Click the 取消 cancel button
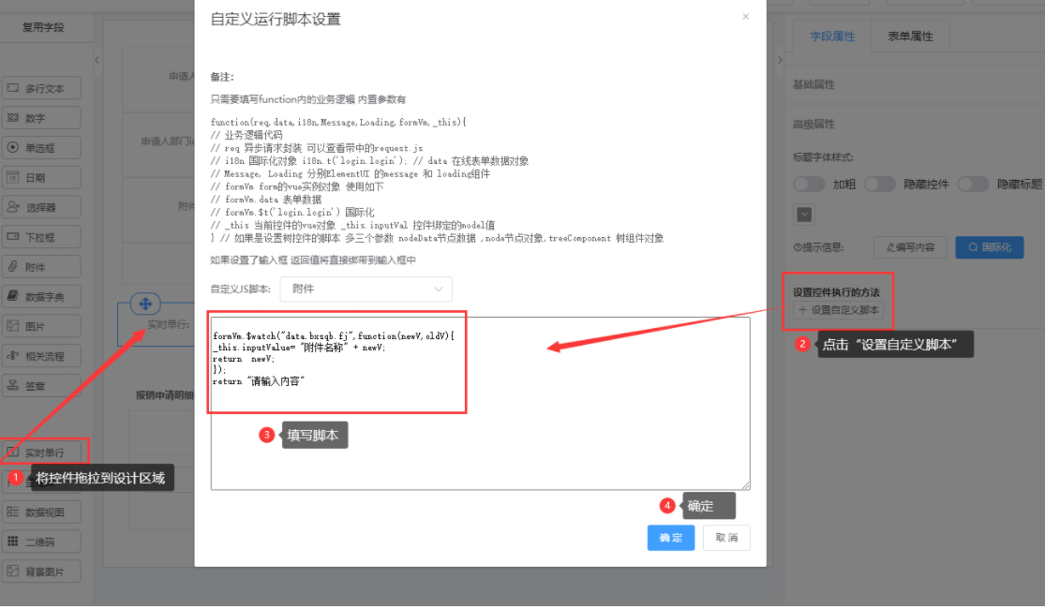Viewport: 1045px width, 609px height. click(726, 538)
